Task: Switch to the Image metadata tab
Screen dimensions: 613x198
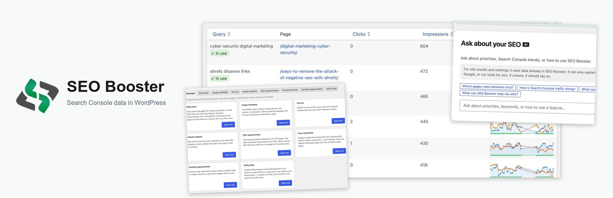Action: (220, 92)
